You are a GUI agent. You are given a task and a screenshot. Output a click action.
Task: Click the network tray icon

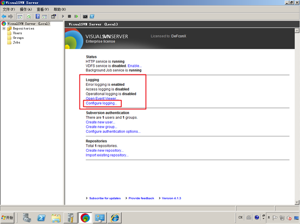coord(297,218)
